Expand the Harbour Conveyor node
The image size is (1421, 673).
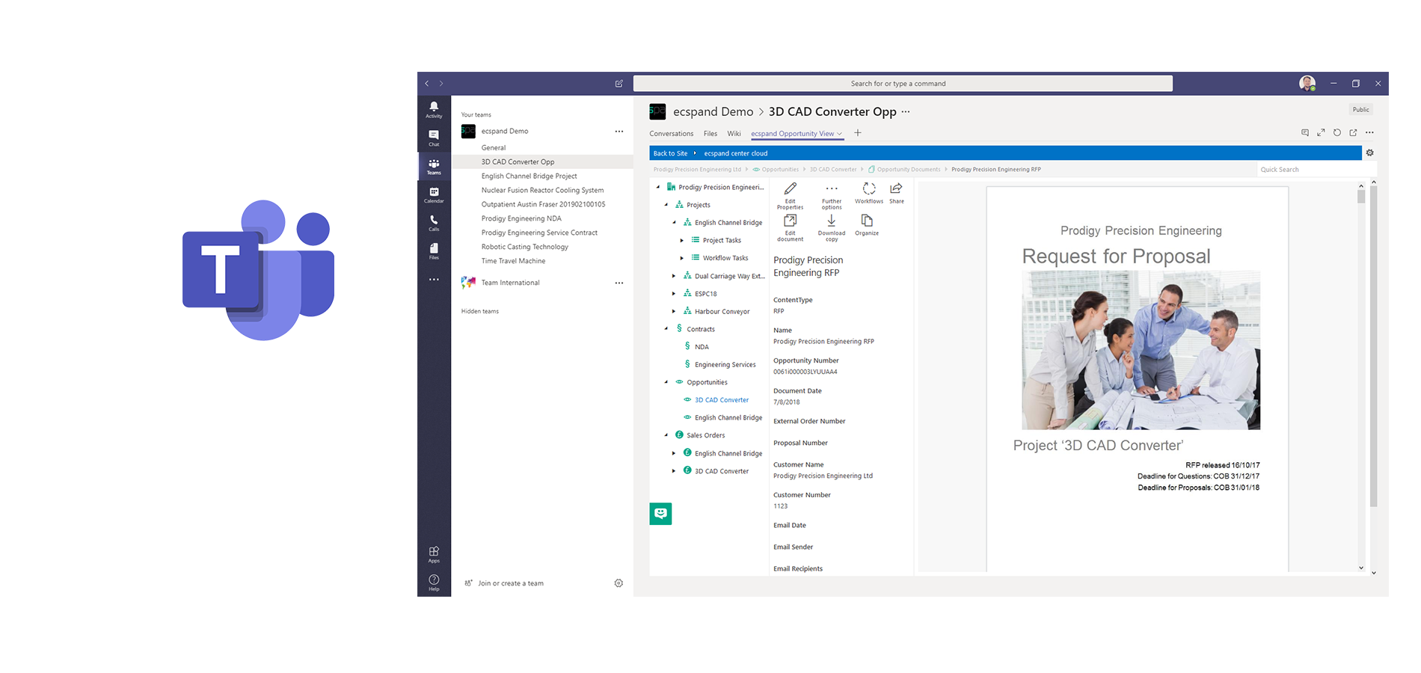point(674,311)
